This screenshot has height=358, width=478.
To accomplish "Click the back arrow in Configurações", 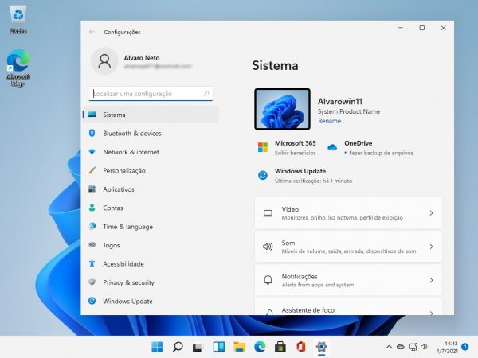I will [92, 32].
